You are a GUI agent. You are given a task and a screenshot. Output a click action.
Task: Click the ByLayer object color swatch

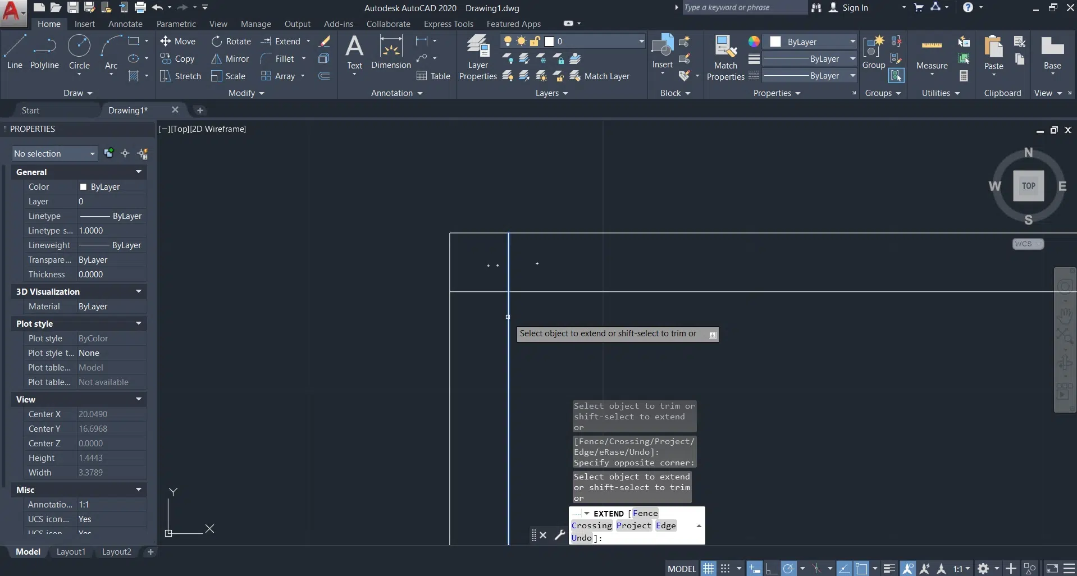coord(775,42)
